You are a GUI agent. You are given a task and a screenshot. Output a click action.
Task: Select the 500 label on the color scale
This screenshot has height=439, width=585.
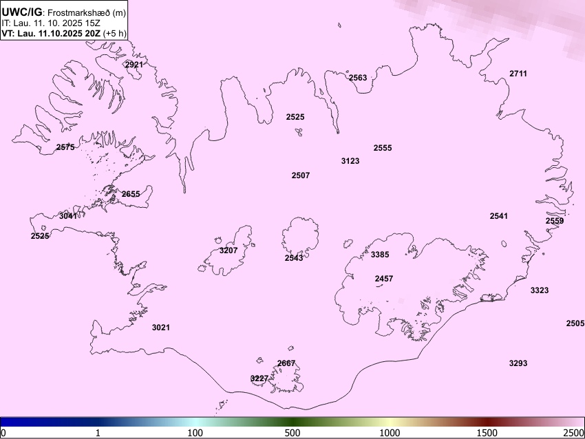pyautogui.click(x=292, y=433)
